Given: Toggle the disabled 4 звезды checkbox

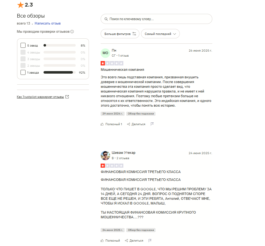Looking at the screenshot, I should coord(23,52).
